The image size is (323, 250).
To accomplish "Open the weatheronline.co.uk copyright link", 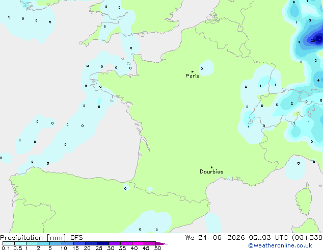I will (x=280, y=245).
